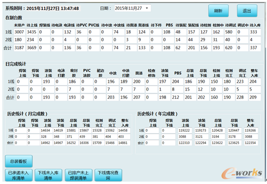Screen dimensions: 267x184
Task: Click yearly 2线 总装上线 cell 3194
Action: coord(218,137)
